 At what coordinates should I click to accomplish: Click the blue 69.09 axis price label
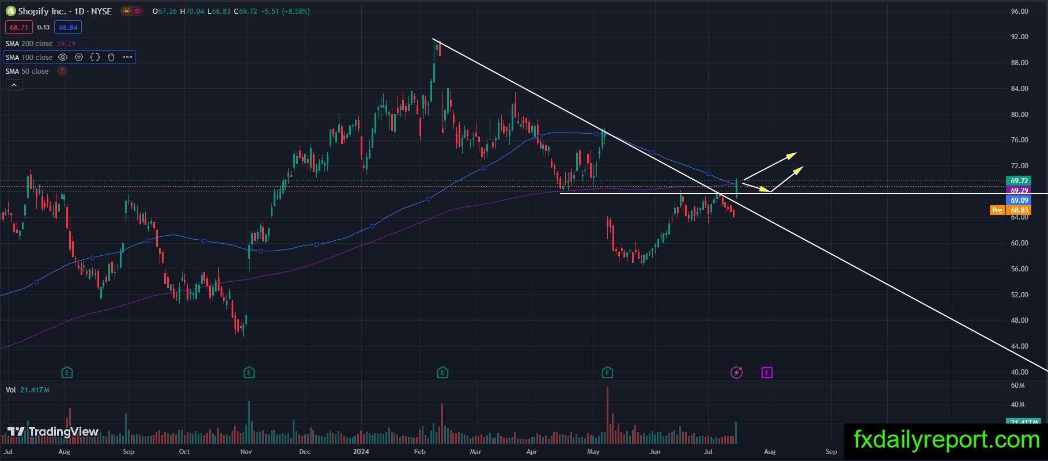1019,200
